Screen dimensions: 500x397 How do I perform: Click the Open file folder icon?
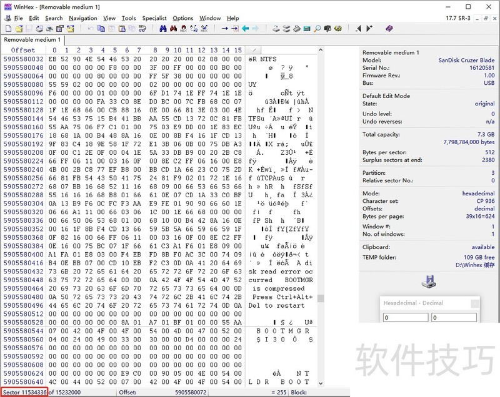pos(19,29)
